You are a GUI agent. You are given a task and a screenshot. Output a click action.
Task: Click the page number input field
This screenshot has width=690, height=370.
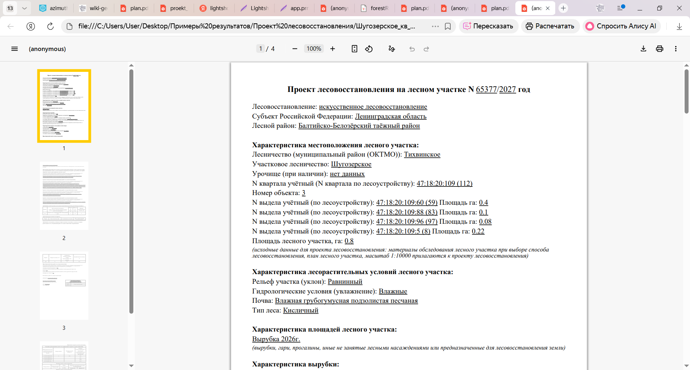(261, 49)
